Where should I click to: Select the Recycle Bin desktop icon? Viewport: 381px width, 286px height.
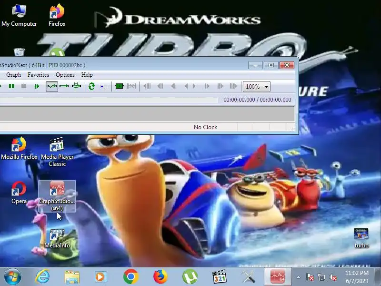click(19, 52)
